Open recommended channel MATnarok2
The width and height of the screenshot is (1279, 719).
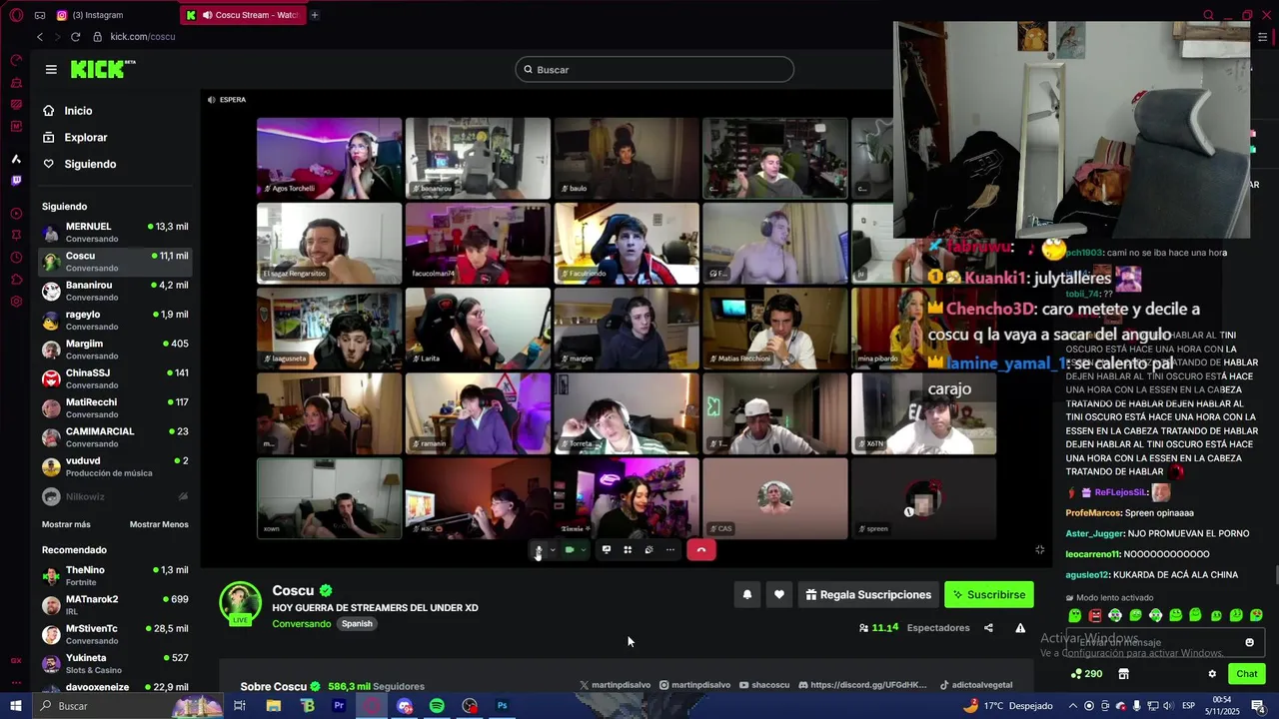115,605
